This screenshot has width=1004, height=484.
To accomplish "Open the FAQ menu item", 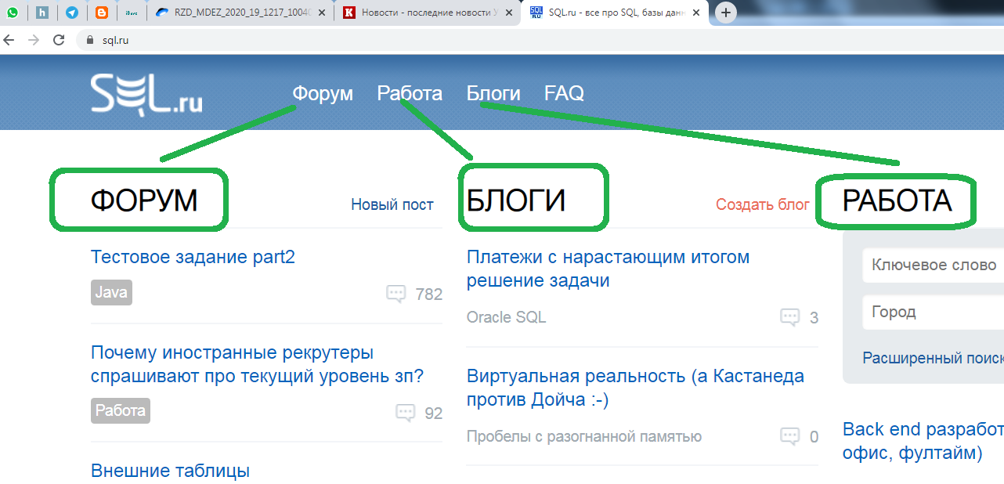I will (x=564, y=93).
